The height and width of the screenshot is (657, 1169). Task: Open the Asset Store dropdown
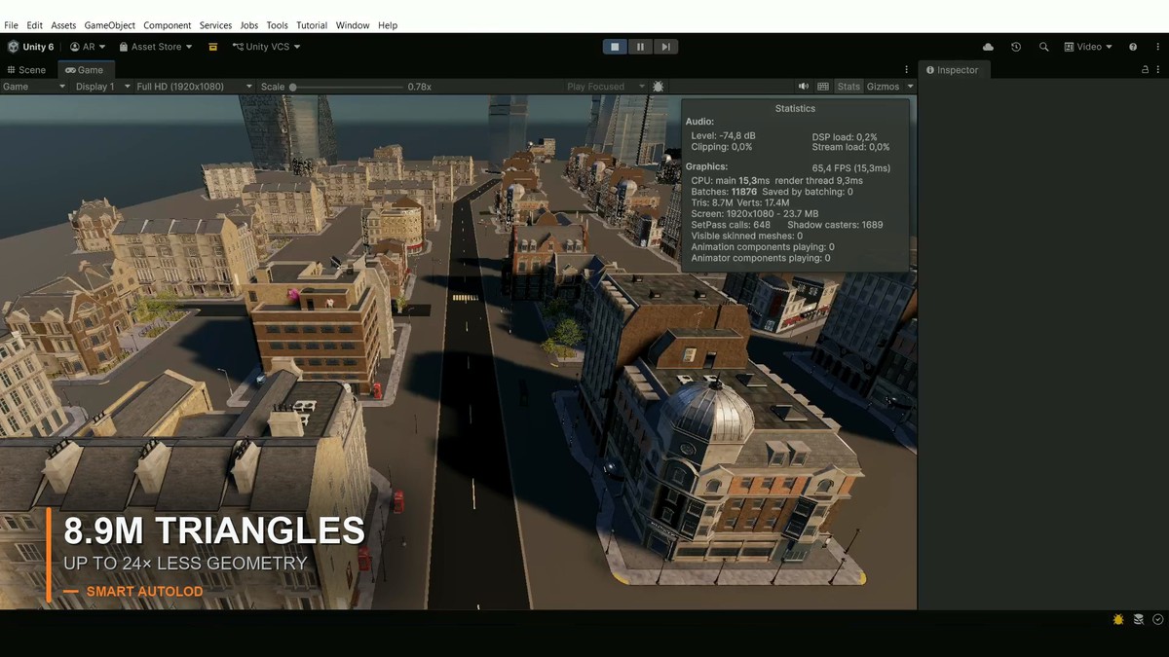156,47
